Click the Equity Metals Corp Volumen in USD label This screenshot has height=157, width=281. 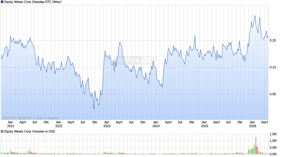coord(30,131)
